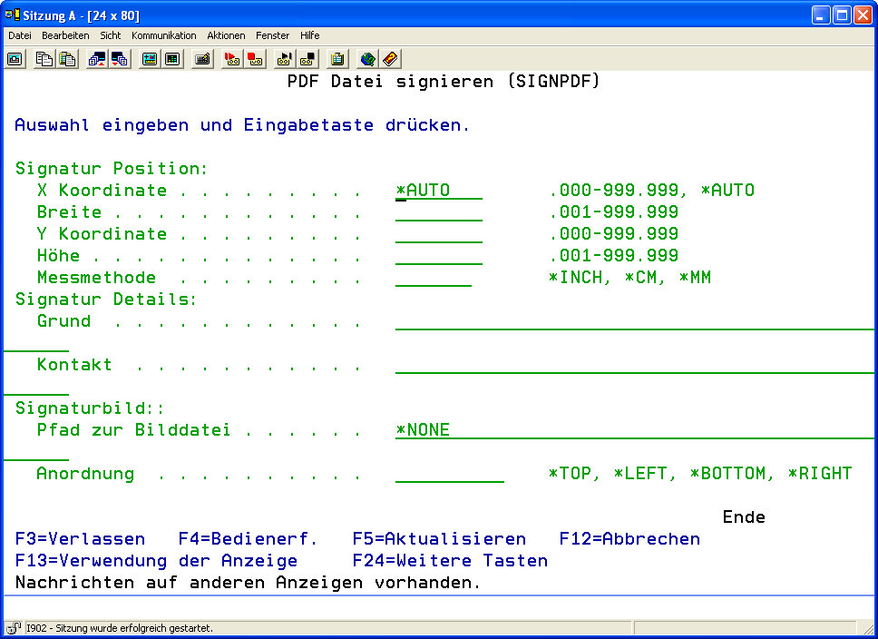The image size is (878, 639).
Task: Click the Paste clipboard toolbar icon
Action: [66, 59]
